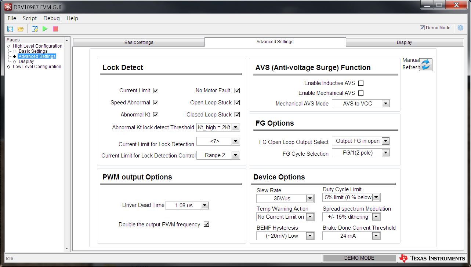The height and width of the screenshot is (267, 471).
Task: Uncheck the Current Limit lock detect checkbox
Action: (x=156, y=90)
